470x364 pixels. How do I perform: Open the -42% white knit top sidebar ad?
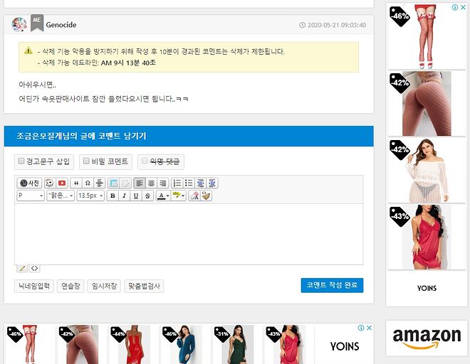coord(427,171)
